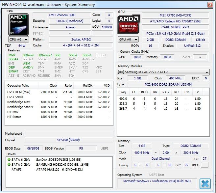Click the memory size 4 GB field
The width and height of the screenshot is (216, 193).
142,146
